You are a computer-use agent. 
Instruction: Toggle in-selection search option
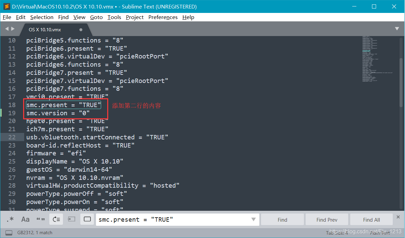pyautogui.click(x=71, y=219)
